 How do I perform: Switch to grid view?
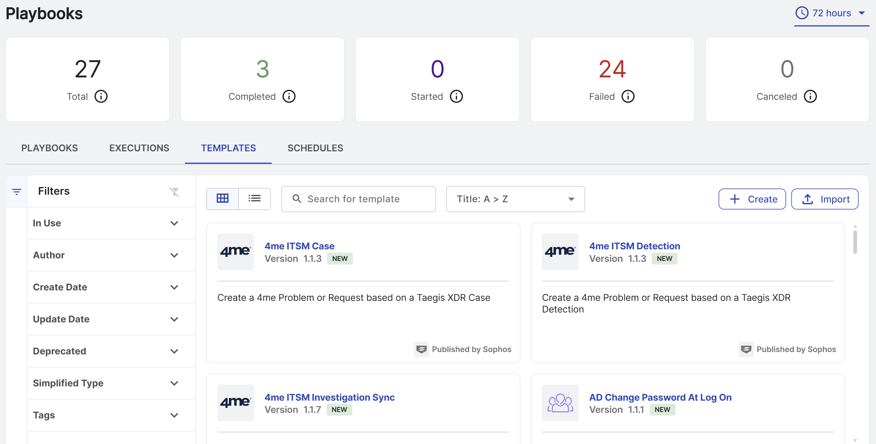(222, 198)
